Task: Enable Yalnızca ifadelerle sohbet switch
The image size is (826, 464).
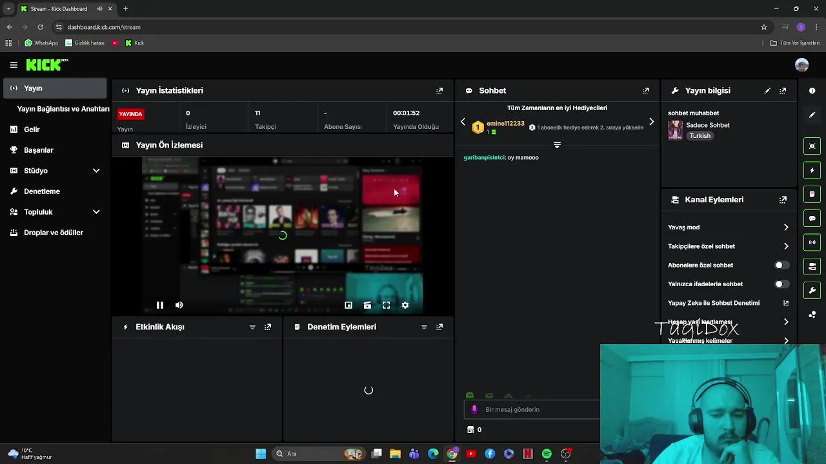Action: click(781, 284)
